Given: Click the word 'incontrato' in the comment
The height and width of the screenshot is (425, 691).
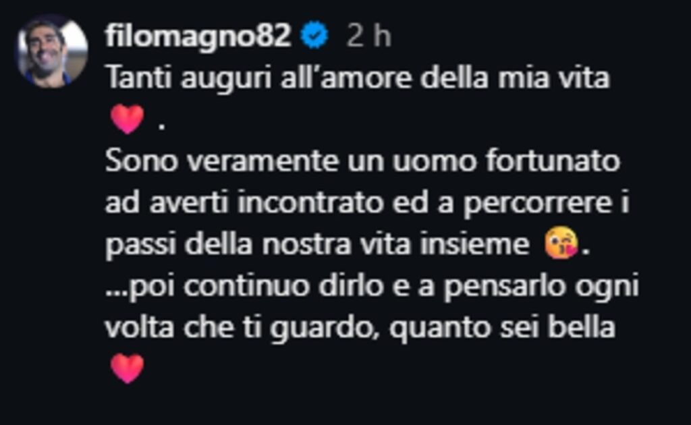Looking at the screenshot, I should click(x=310, y=202).
